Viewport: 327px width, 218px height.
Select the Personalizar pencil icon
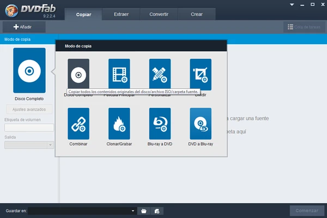coord(160,74)
